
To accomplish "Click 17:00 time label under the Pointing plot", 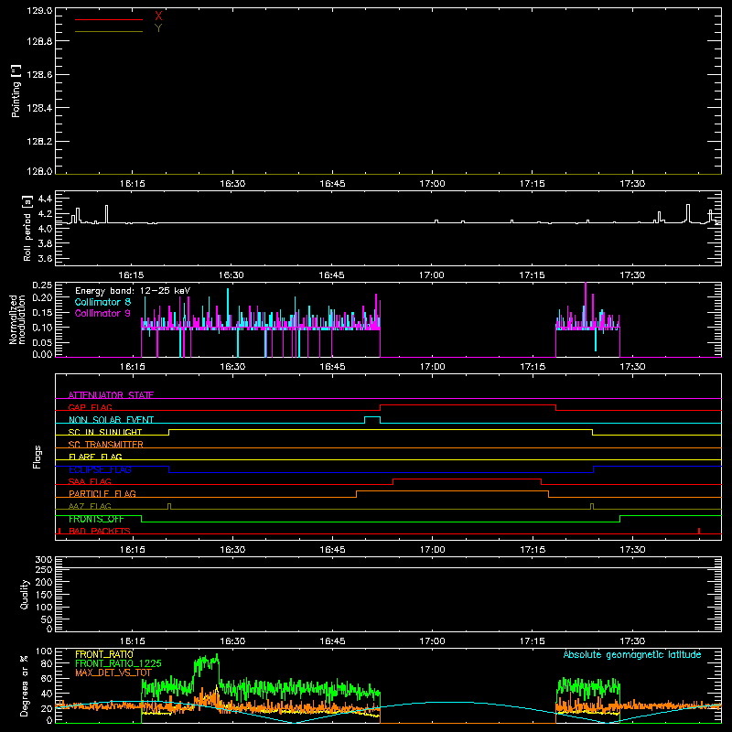I will pos(432,184).
